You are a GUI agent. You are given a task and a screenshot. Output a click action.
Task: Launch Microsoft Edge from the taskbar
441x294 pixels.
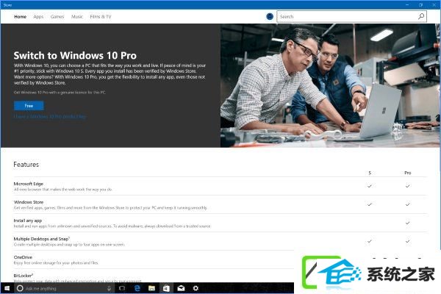[137, 288]
